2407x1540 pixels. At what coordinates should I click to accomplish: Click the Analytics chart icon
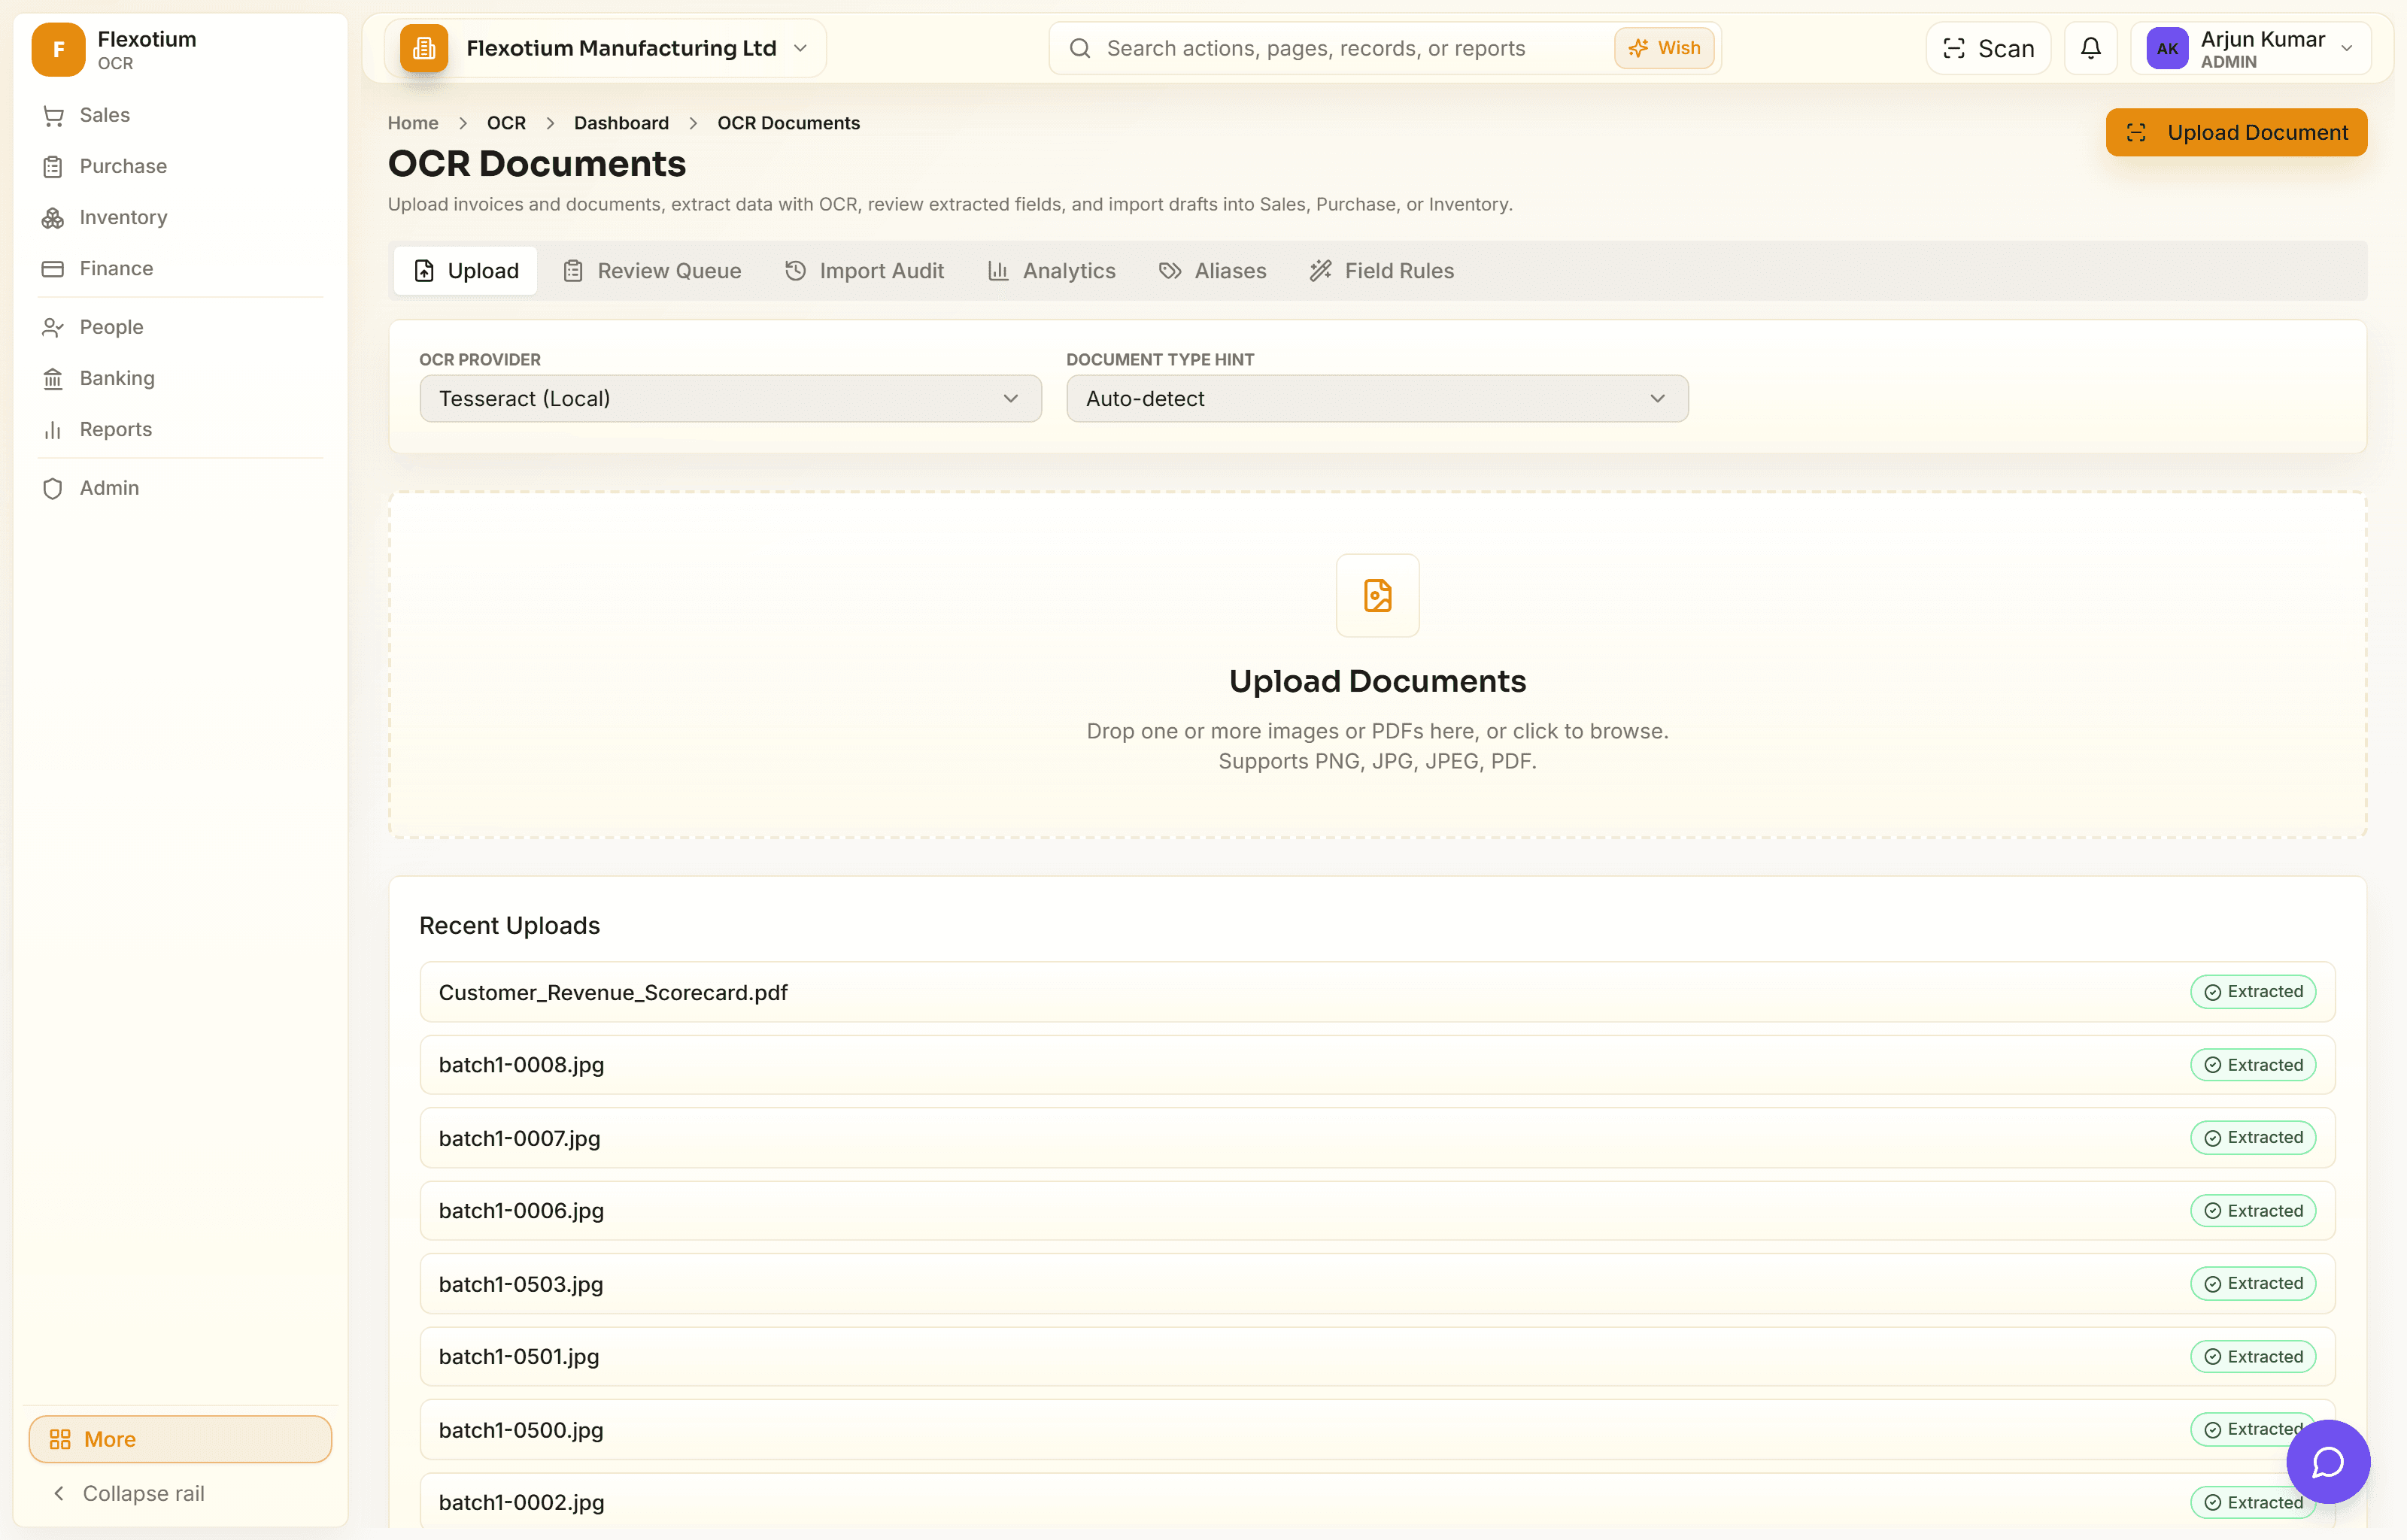[998, 271]
